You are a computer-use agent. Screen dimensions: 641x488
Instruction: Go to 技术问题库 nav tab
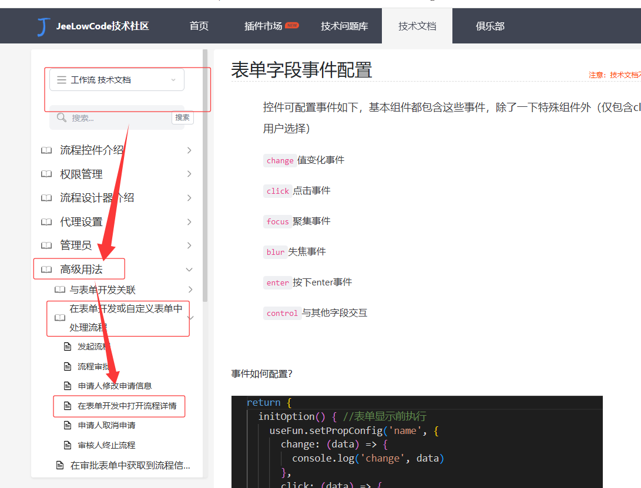pos(344,26)
